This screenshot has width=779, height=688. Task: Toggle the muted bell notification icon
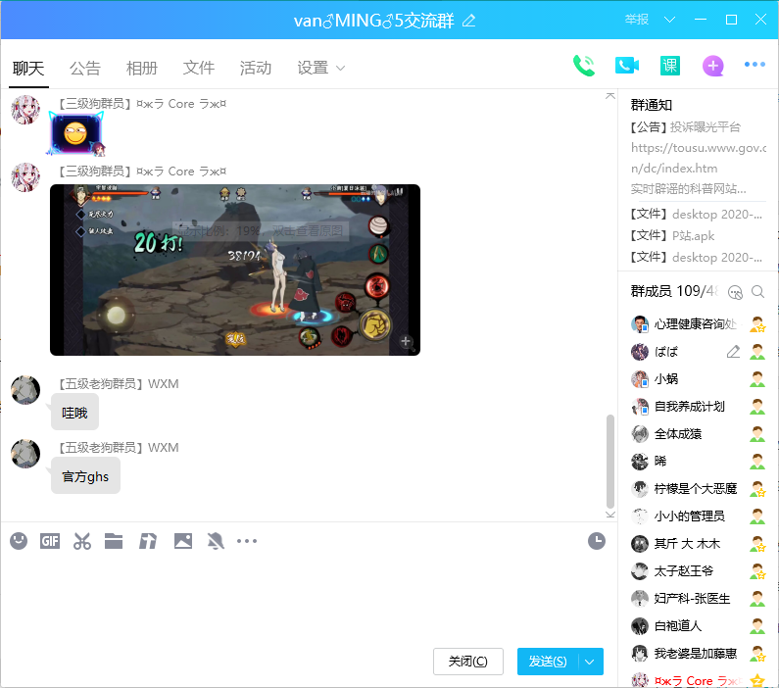[x=216, y=541]
